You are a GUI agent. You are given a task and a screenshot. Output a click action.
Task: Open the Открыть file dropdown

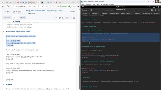click(85, 10)
